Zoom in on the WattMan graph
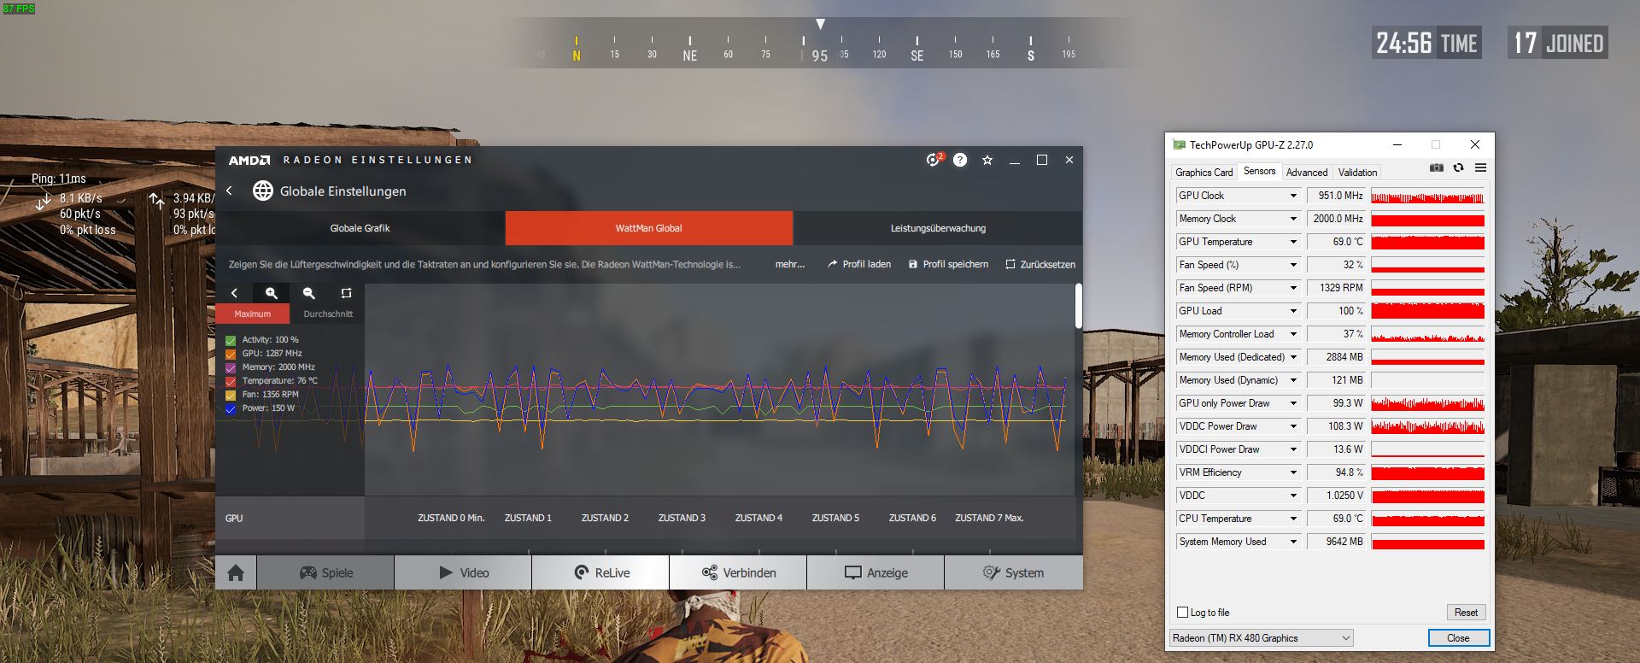 [x=271, y=293]
